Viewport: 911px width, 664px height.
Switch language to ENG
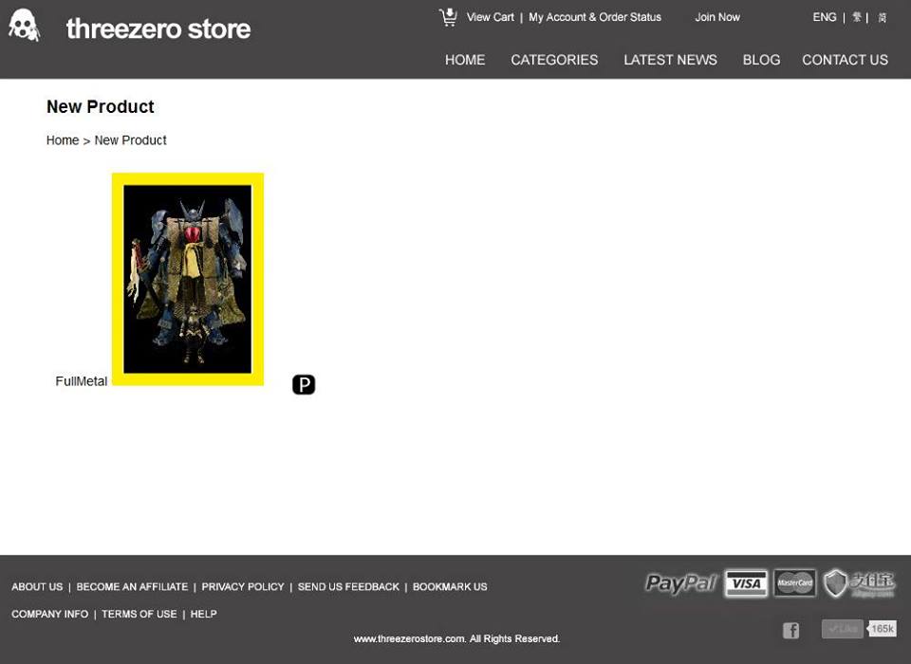pos(825,17)
